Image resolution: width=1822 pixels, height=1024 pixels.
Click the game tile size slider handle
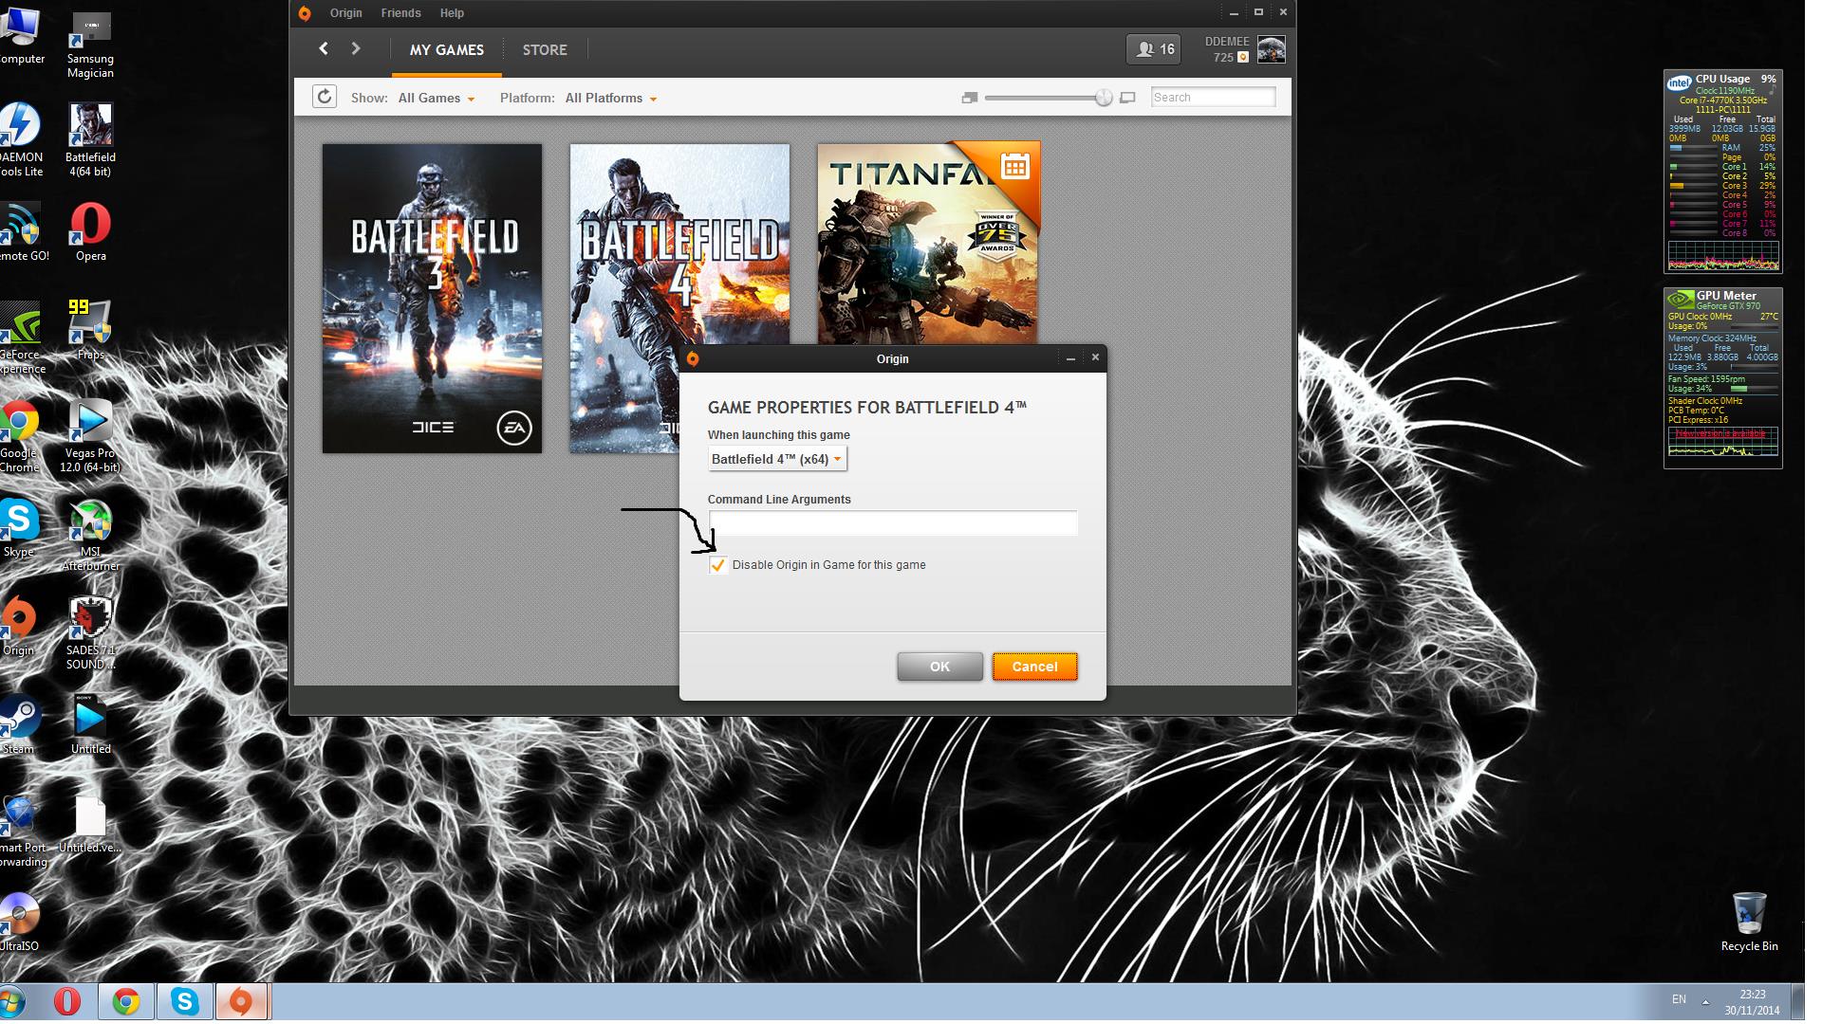1103,98
